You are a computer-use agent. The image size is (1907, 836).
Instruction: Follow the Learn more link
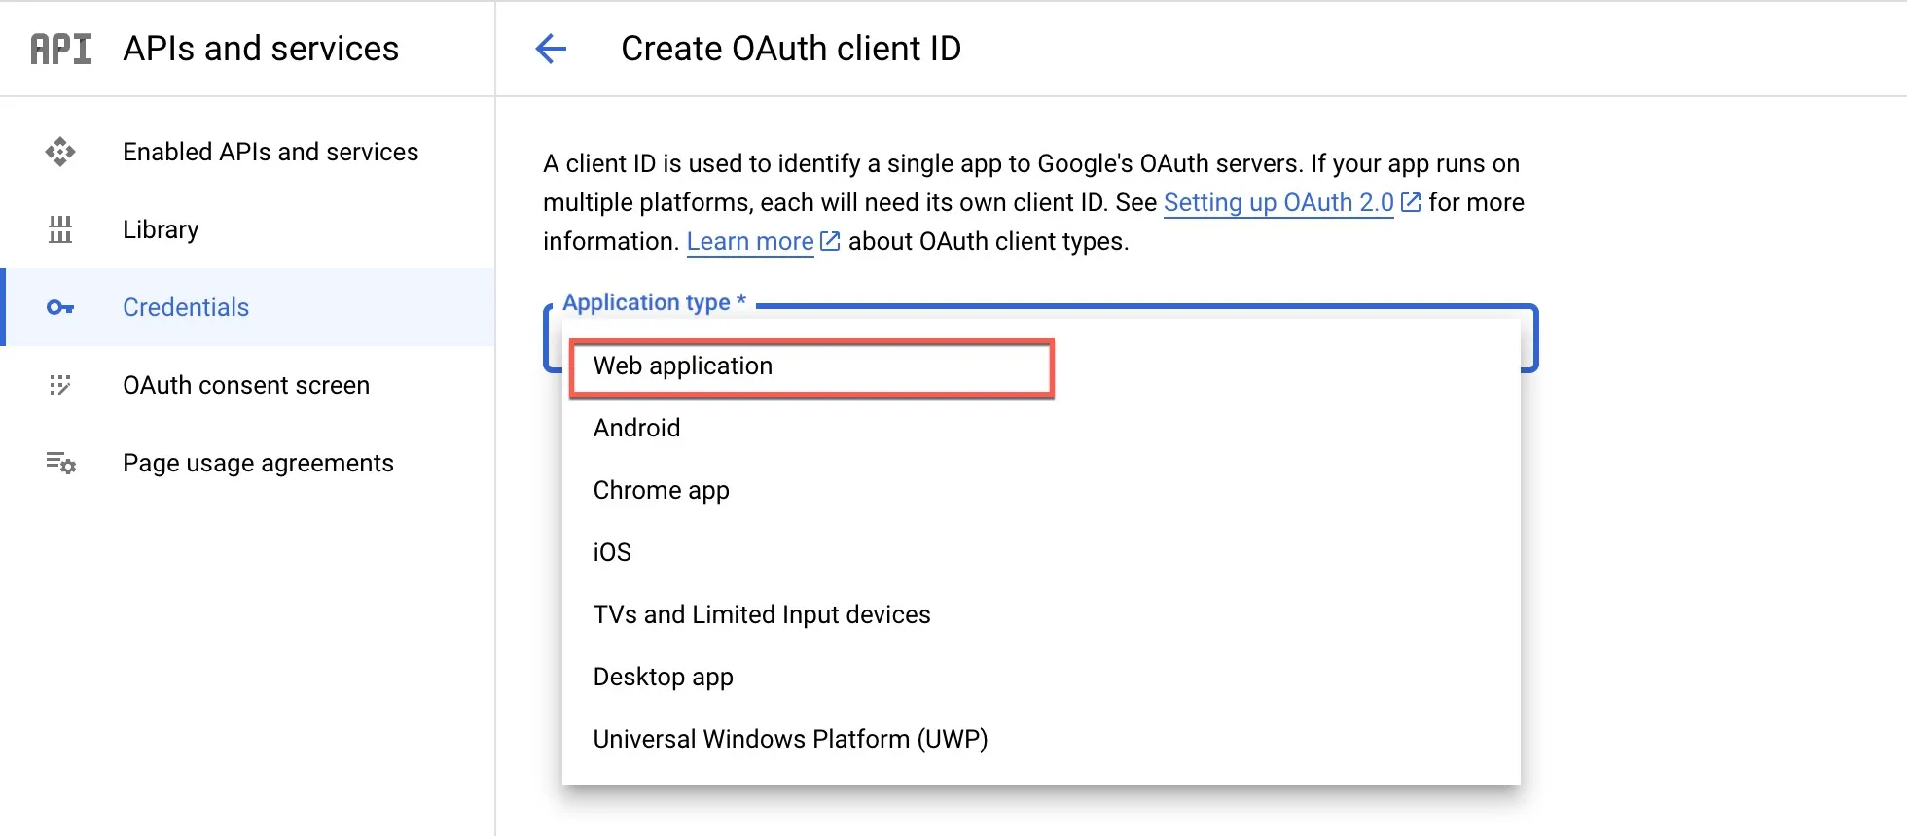pos(750,241)
